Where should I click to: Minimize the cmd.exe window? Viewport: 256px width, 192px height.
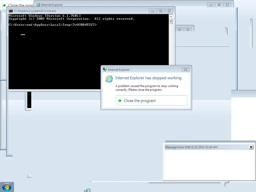pyautogui.click(x=152, y=11)
